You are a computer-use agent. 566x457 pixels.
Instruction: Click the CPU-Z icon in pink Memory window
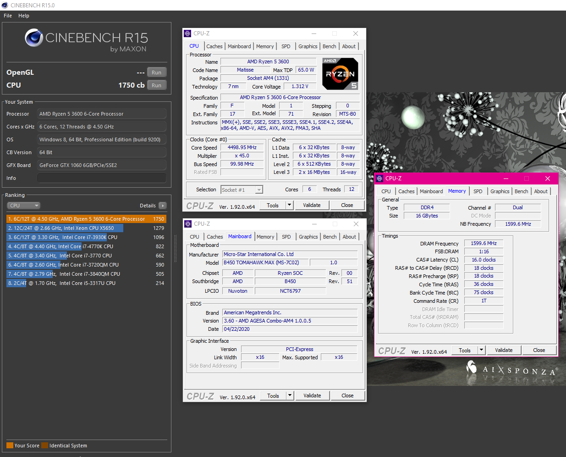click(379, 178)
